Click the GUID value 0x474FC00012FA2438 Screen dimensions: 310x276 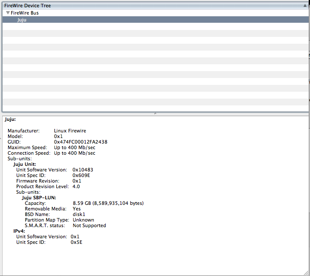[81, 142]
